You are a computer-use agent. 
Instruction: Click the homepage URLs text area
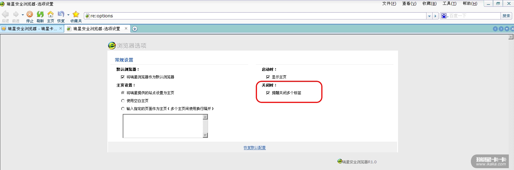[x=163, y=126]
